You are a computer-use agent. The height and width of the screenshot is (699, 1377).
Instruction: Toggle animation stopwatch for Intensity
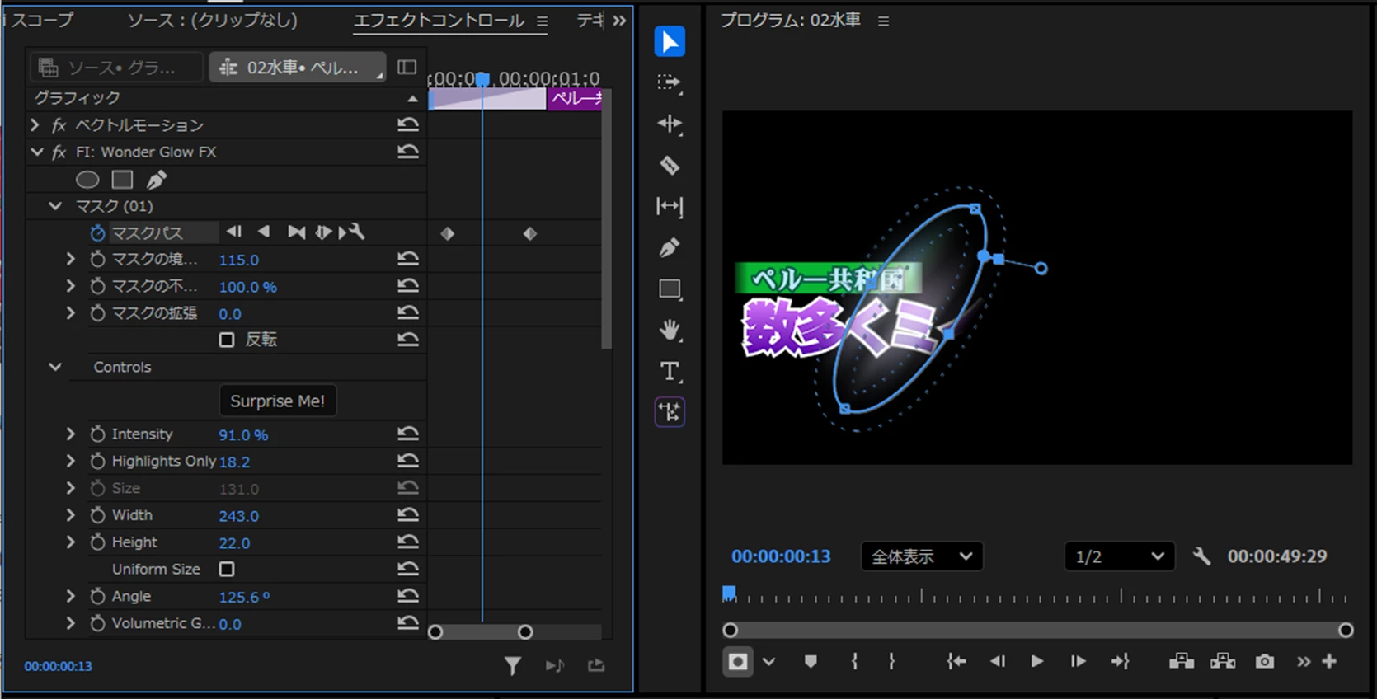pos(97,434)
